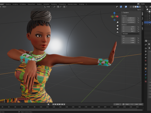The width and height of the screenshot is (151, 113).
Task: Click the blue Z axis on the navigation gizmo
Action: click(x=115, y=13)
